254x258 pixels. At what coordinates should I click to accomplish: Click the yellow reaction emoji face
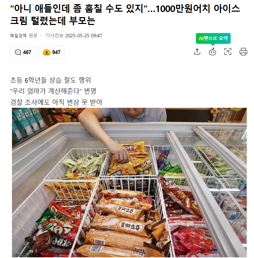pyautogui.click(x=47, y=52)
